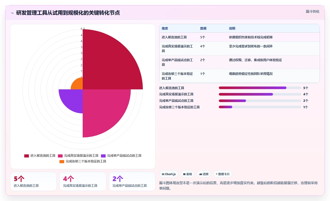Click progress list label 完成真实场景演示的工具

(x=176, y=94)
